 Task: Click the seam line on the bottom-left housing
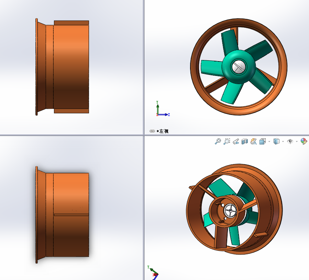71,215
